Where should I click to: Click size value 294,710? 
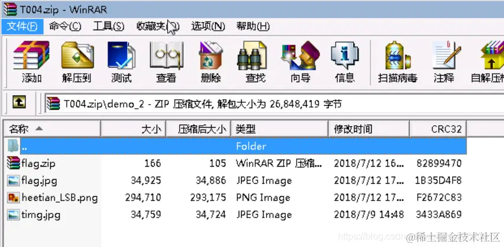[143, 197]
